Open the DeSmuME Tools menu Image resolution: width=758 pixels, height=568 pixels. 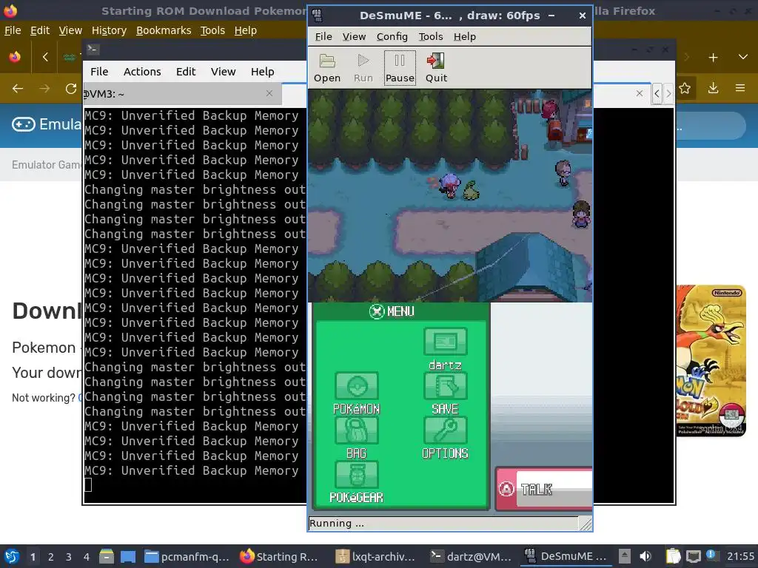coord(430,37)
